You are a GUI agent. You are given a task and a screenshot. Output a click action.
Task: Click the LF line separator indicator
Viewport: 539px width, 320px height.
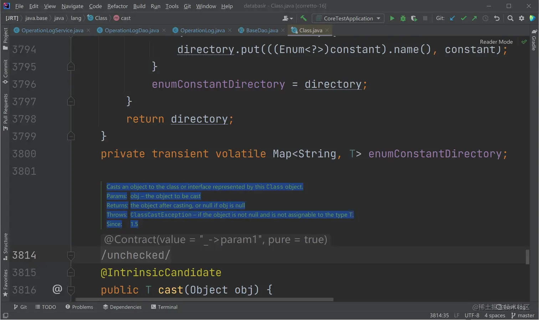457,315
